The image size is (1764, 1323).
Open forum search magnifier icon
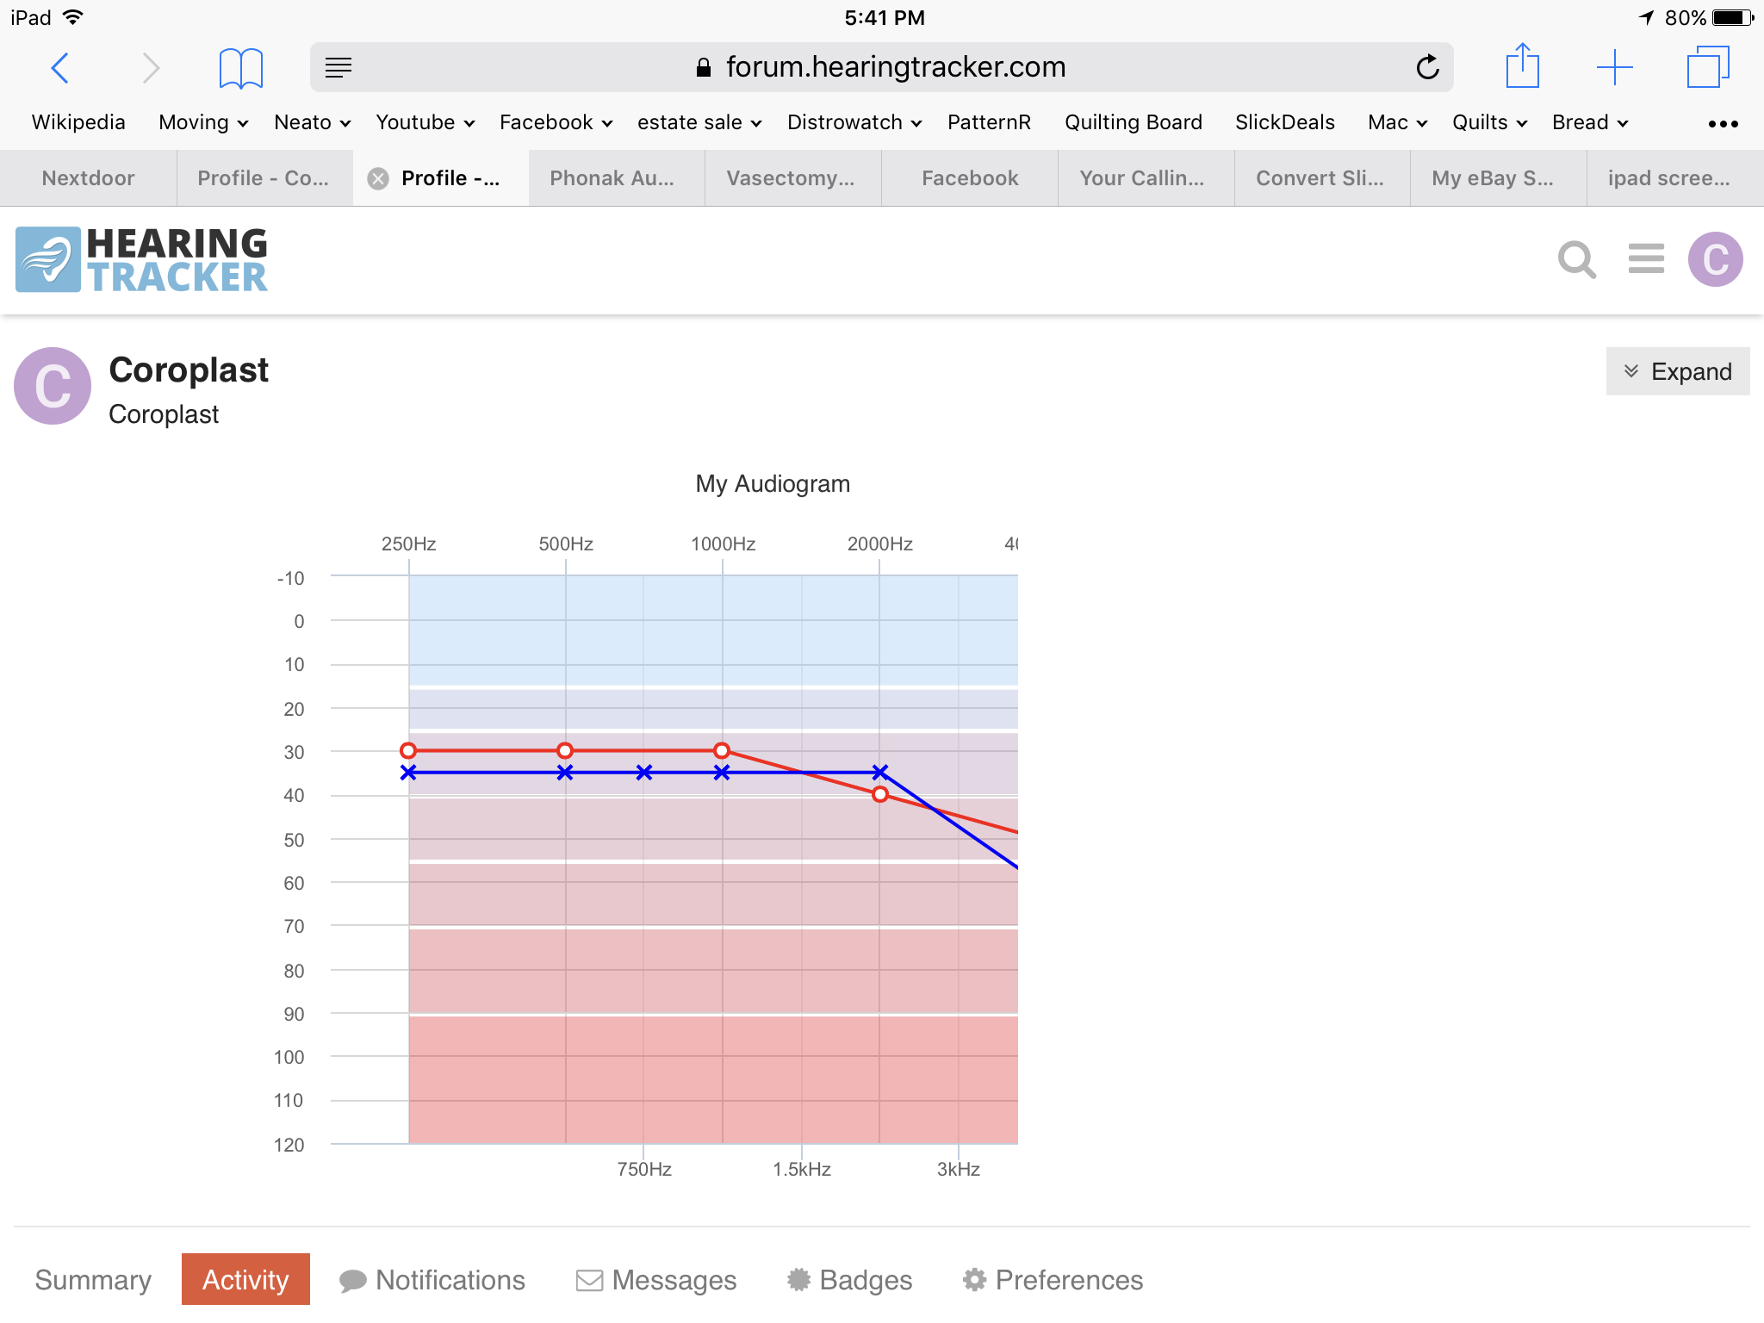(1577, 258)
